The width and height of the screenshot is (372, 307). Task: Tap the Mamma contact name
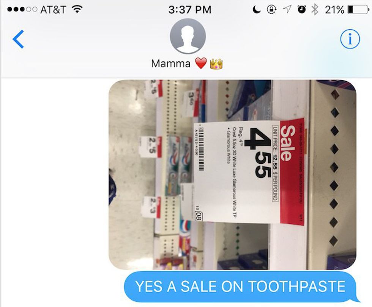tap(170, 63)
